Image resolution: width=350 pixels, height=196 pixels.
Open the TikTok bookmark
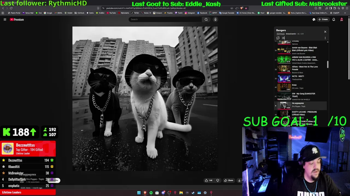(135, 13)
